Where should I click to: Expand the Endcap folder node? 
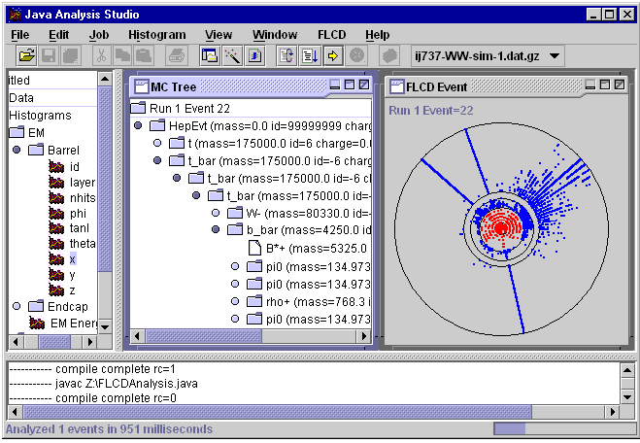point(17,306)
